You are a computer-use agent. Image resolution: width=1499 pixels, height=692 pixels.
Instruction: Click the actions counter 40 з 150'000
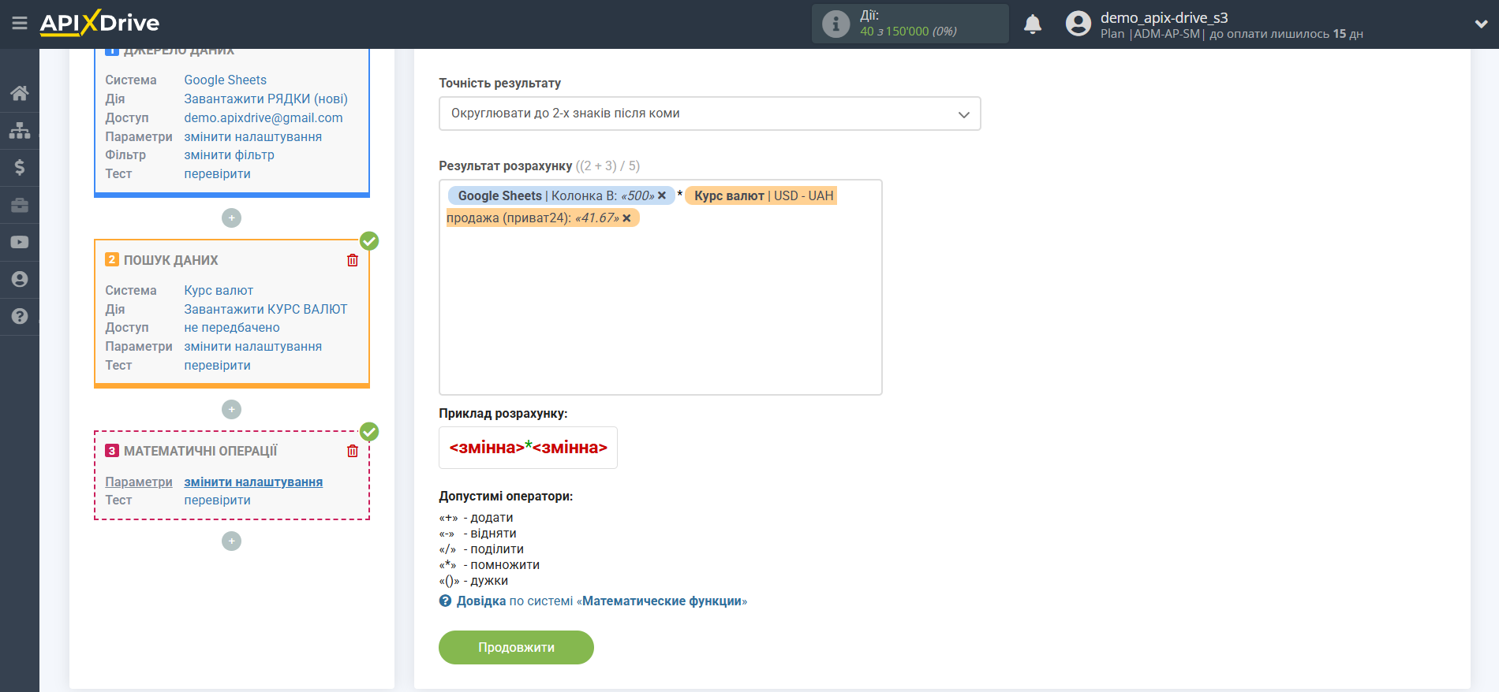(x=908, y=32)
